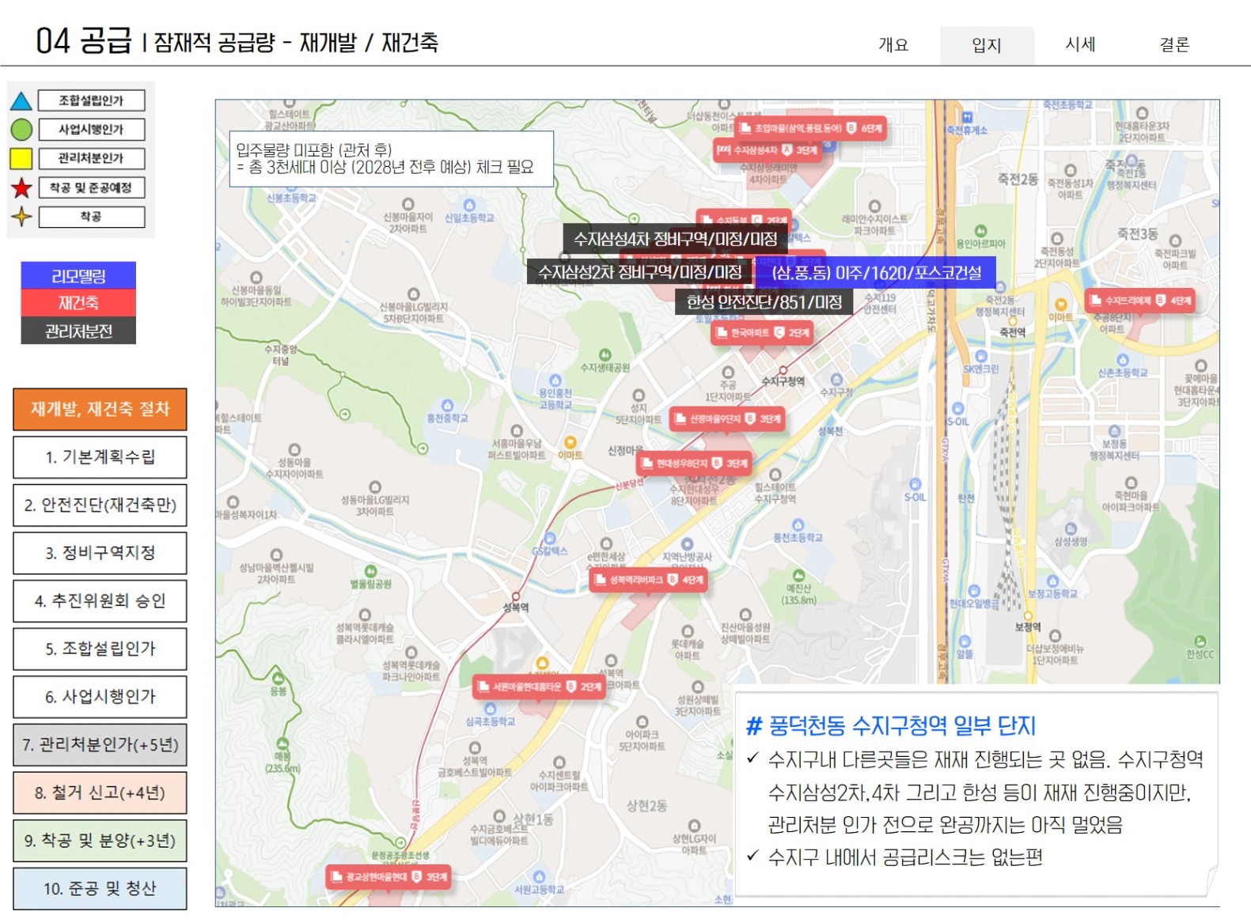Screen dimensions: 1251x923
Task: Click the 광교상현마을현대 3단계 map marker
Action: (389, 877)
